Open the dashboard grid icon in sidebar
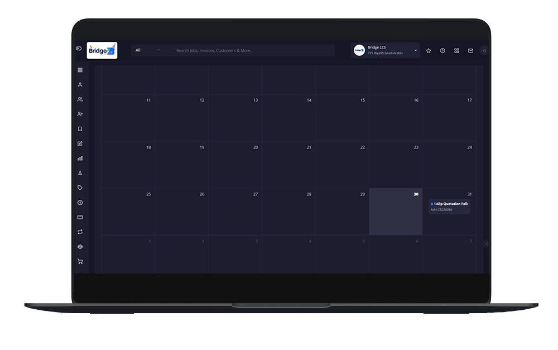558x350 pixels. [x=80, y=70]
